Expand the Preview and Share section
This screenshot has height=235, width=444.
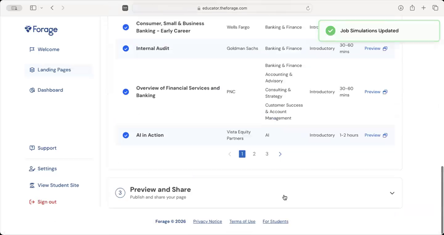[392, 193]
